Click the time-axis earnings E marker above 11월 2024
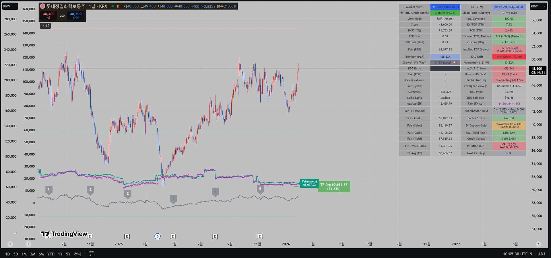The width and height of the screenshot is (551, 258). [x=90, y=236]
